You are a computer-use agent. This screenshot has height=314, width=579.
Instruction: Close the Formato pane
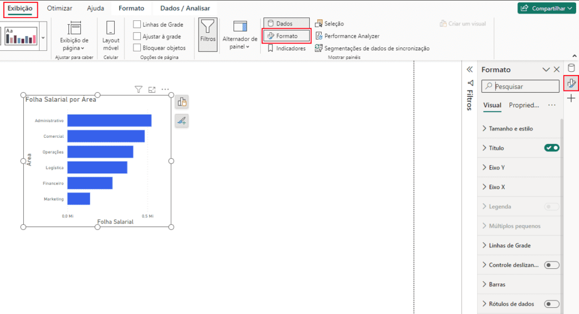click(x=557, y=69)
